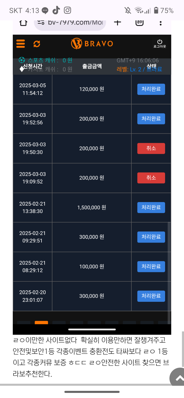184x398 pixels.
Task: Tap 처리완료 for the 120,000 원 withdrawal
Action: point(151,89)
